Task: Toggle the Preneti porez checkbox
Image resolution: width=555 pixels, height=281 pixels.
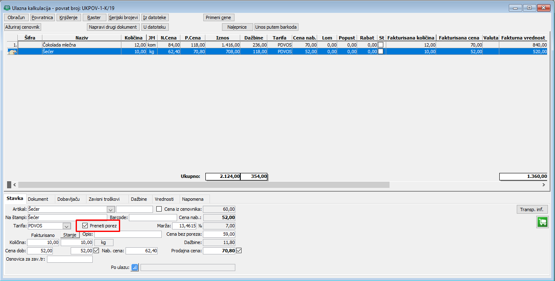Action: [x=86, y=226]
